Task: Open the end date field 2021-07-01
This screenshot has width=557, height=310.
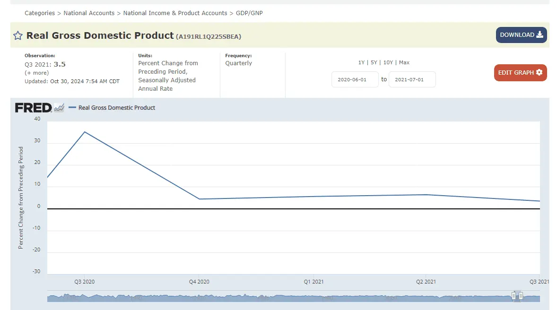Action: pos(412,79)
